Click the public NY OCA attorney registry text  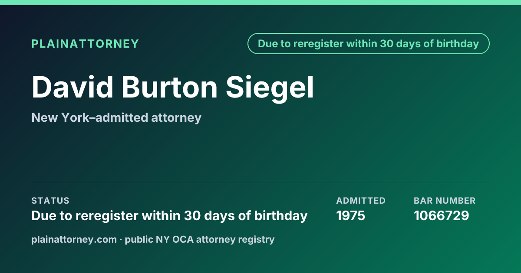[200, 239]
